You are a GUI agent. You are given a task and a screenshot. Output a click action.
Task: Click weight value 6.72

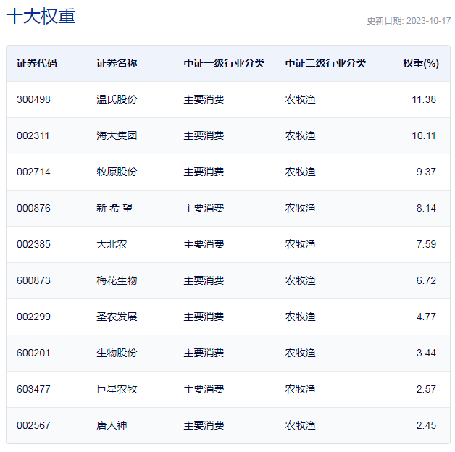[x=426, y=280]
